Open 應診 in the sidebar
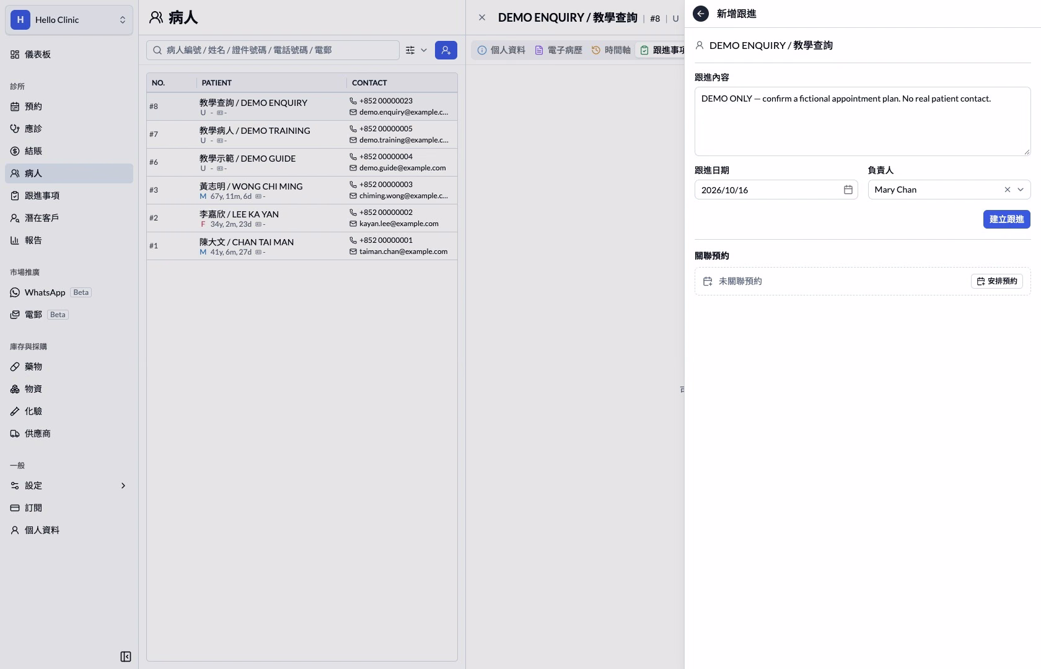Screen dimensions: 1041x669 [x=69, y=129]
